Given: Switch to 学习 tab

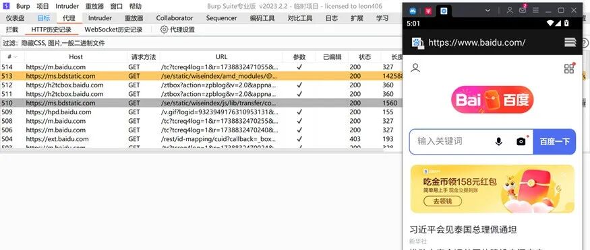Looking at the screenshot, I should [x=382, y=18].
